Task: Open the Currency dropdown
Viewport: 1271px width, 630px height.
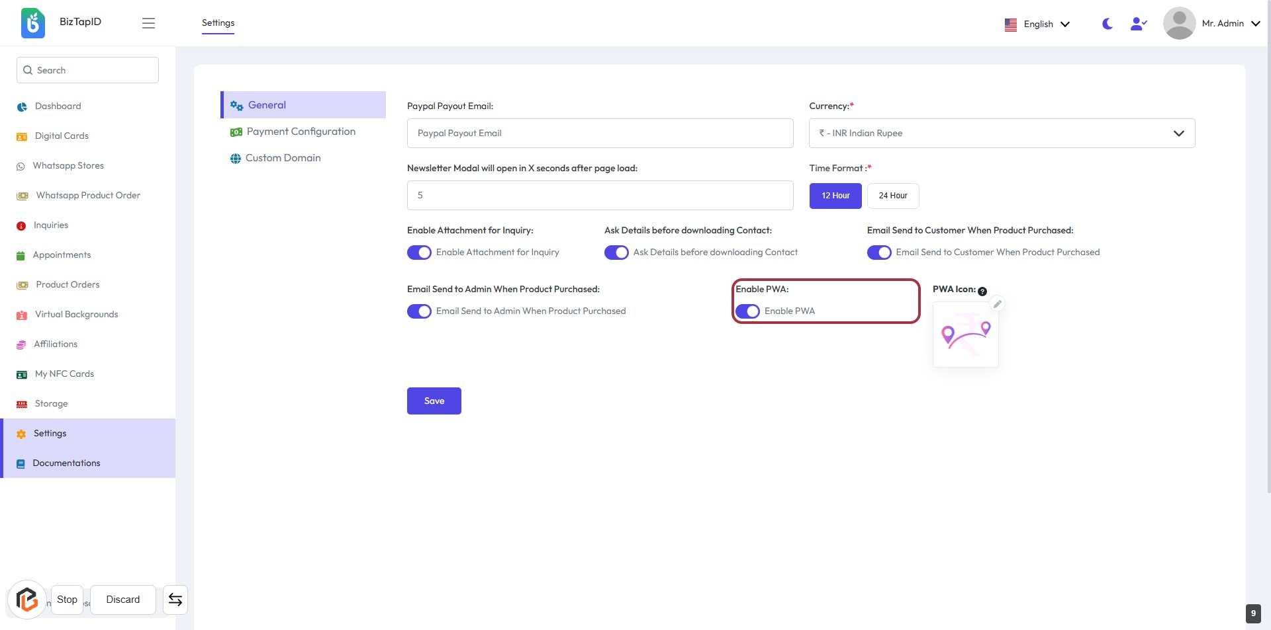Action: (x=1002, y=134)
